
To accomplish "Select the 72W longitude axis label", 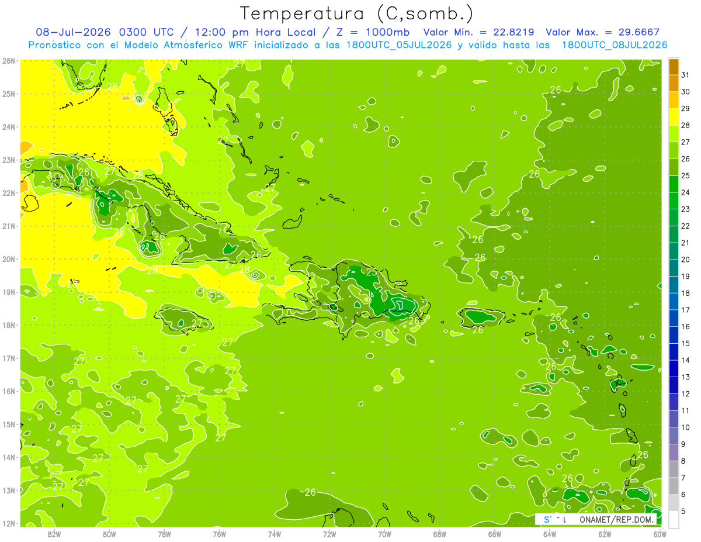I will point(329,534).
